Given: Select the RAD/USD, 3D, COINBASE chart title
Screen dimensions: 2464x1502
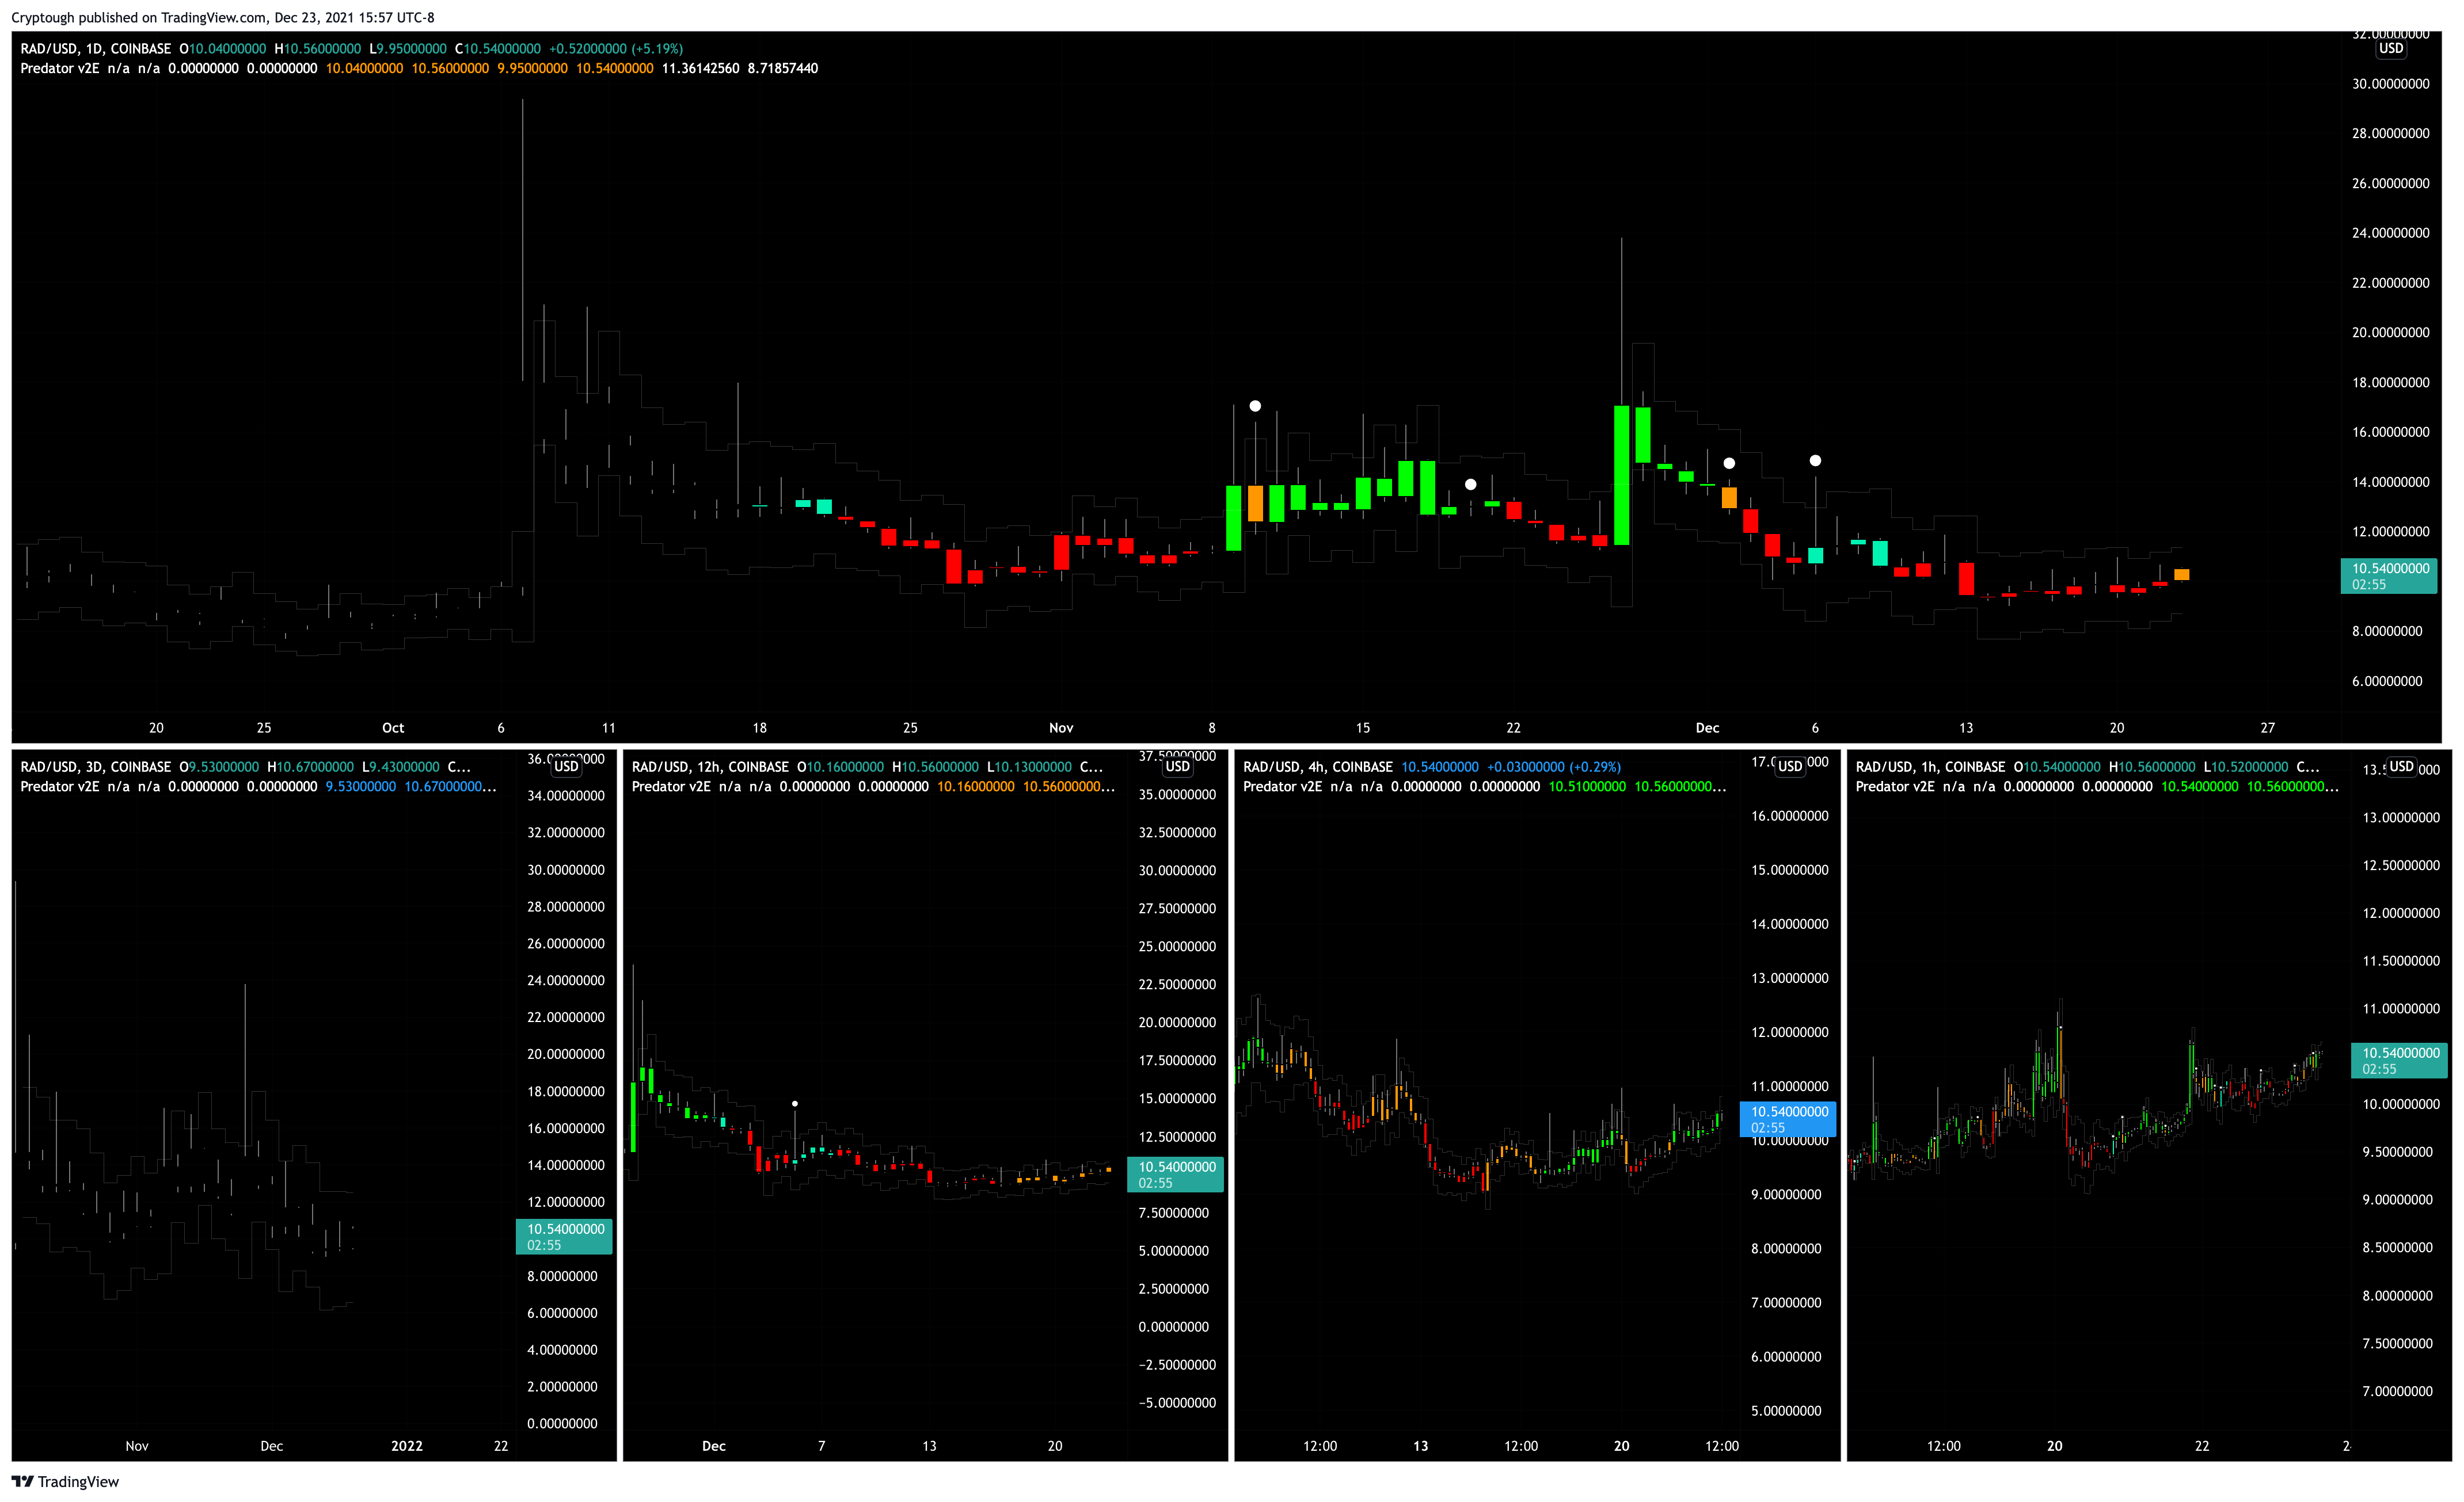Looking at the screenshot, I should [96, 767].
